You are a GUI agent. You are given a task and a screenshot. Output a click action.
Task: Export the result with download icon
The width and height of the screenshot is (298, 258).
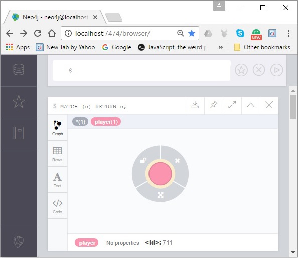(195, 105)
